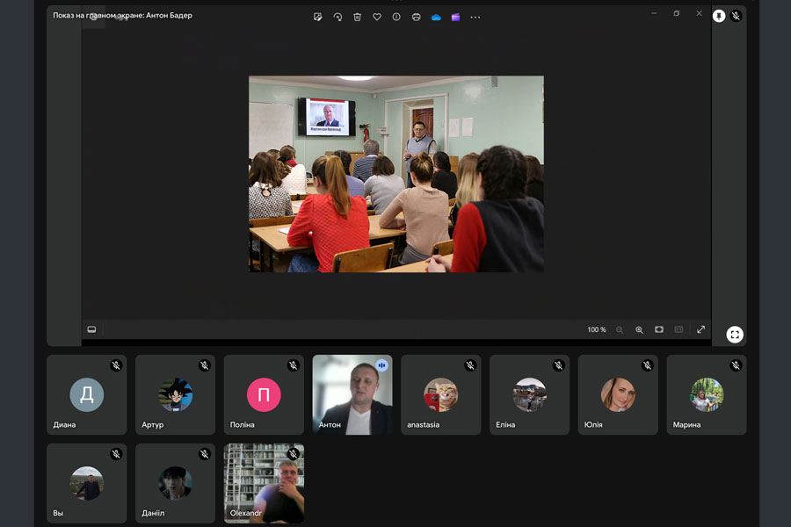
Task: Print the photo using the printer icon
Action: pyautogui.click(x=417, y=17)
